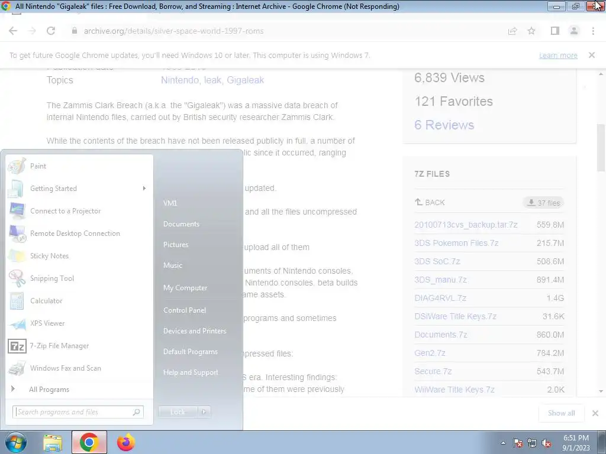Open Music from the Start menu

tap(173, 265)
